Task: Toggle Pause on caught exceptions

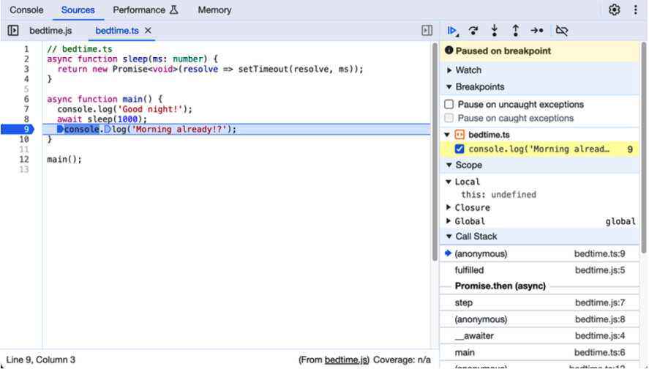Action: pyautogui.click(x=449, y=118)
